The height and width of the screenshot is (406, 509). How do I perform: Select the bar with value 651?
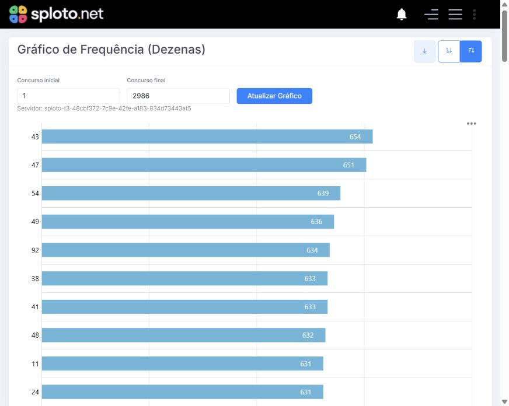[x=204, y=165]
